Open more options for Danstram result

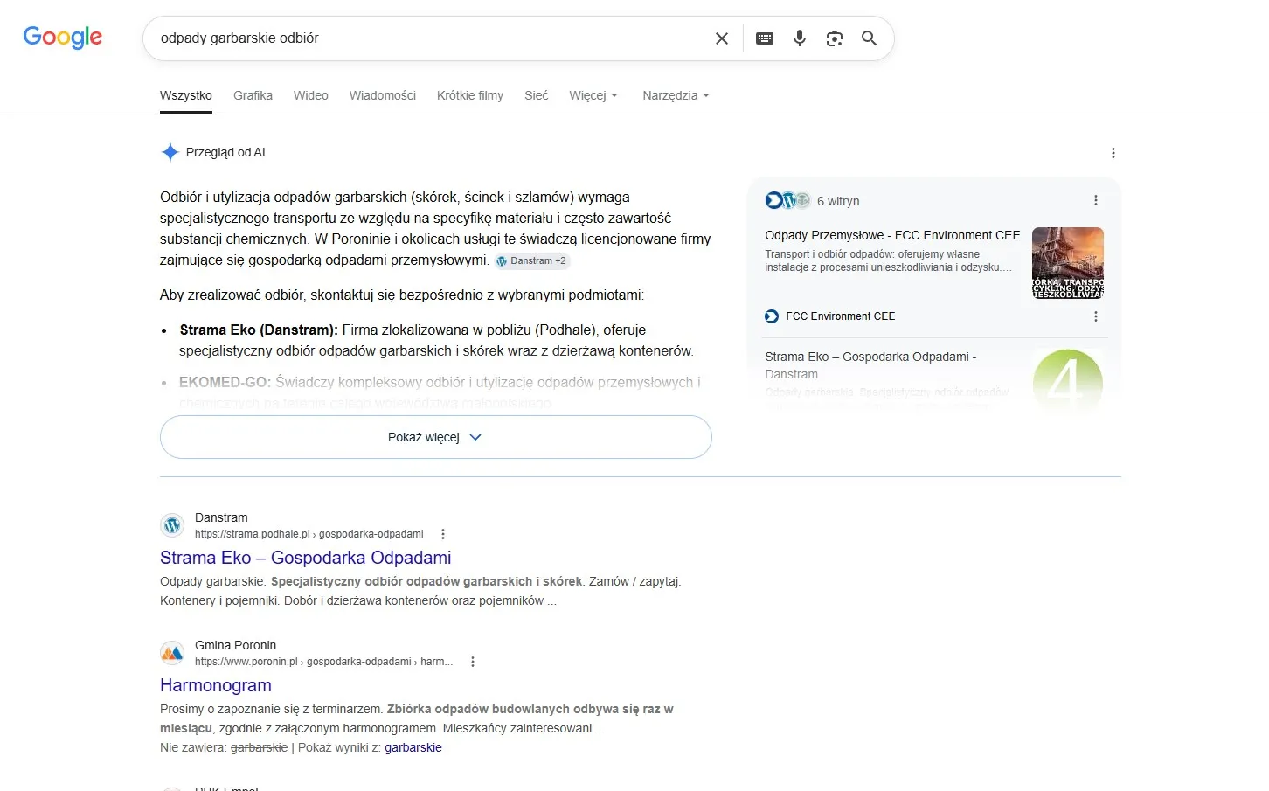tap(443, 534)
